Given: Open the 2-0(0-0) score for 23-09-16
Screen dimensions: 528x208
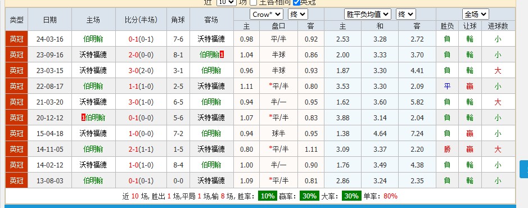Looking at the screenshot, I should click(x=141, y=55).
